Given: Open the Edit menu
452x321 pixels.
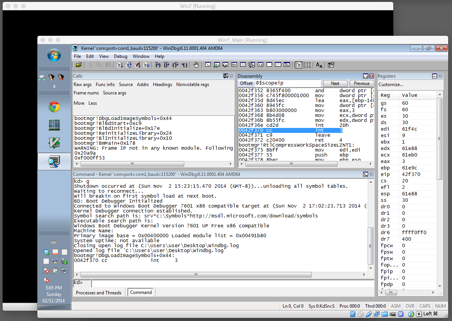Looking at the screenshot, I should [x=90, y=56].
